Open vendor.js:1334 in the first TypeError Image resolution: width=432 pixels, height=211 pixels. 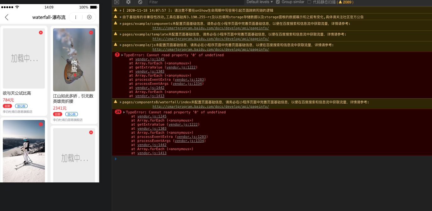click(x=187, y=84)
